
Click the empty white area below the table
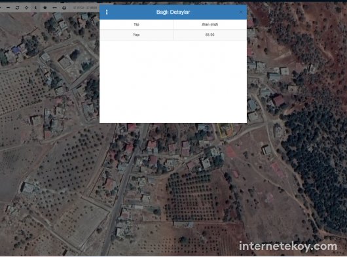coord(173,81)
